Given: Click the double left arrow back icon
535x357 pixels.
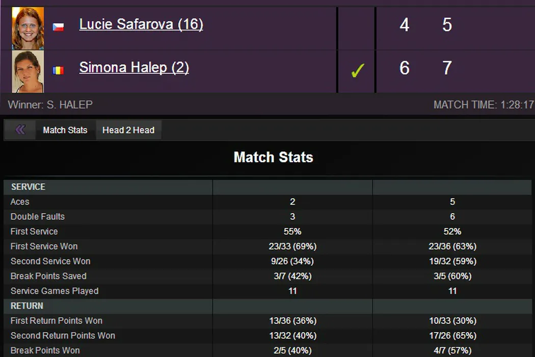Looking at the screenshot, I should pos(20,130).
